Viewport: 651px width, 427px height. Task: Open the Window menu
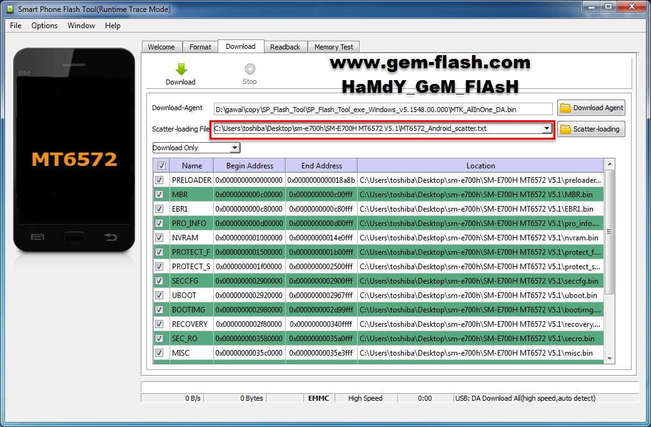point(81,26)
